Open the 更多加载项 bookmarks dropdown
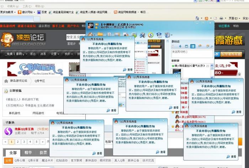Screen dimensions: 249x168 pyautogui.click(x=8, y=12)
